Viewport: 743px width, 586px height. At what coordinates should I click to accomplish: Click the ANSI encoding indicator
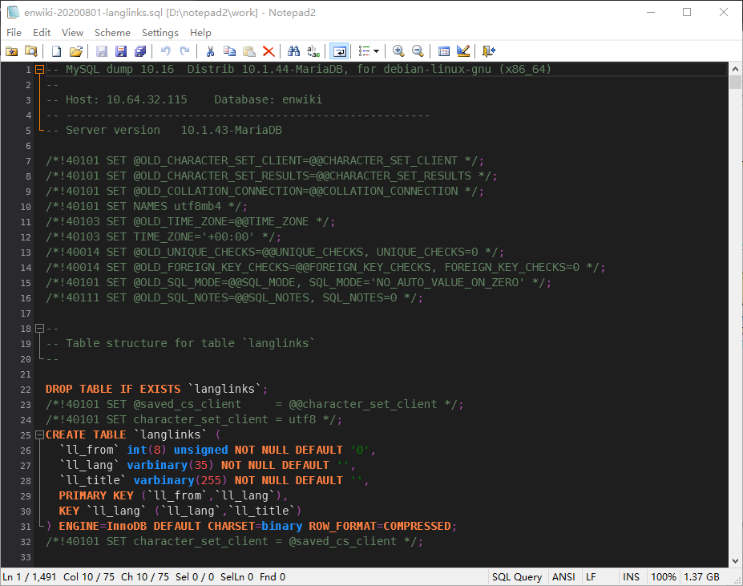(563, 576)
